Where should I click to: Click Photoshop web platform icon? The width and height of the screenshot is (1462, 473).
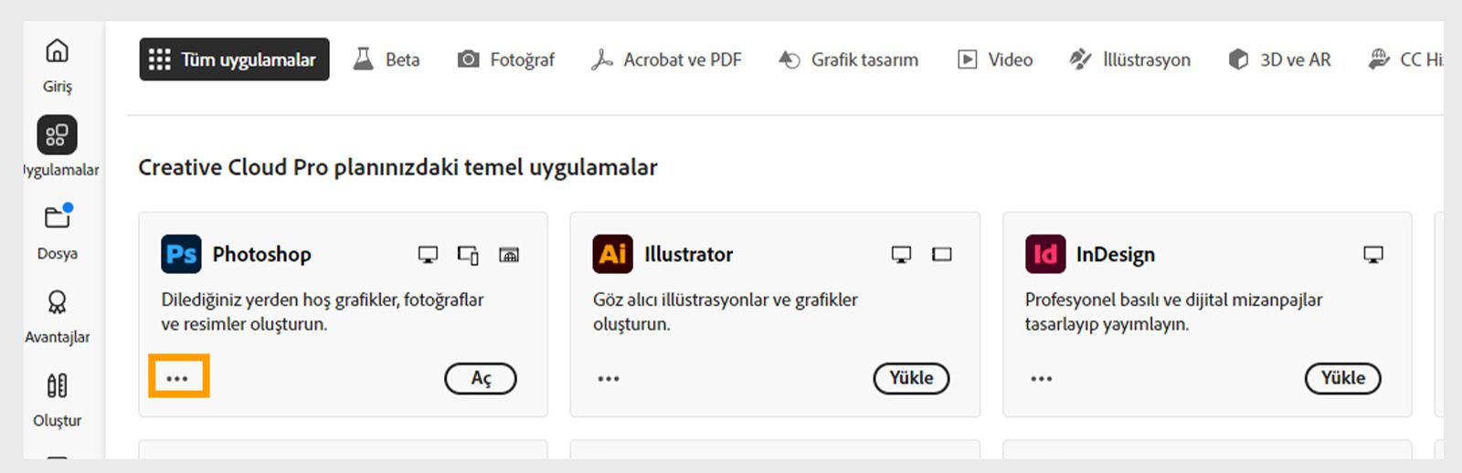[509, 255]
